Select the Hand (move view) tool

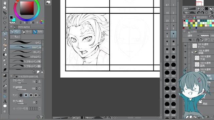pos(5,3)
